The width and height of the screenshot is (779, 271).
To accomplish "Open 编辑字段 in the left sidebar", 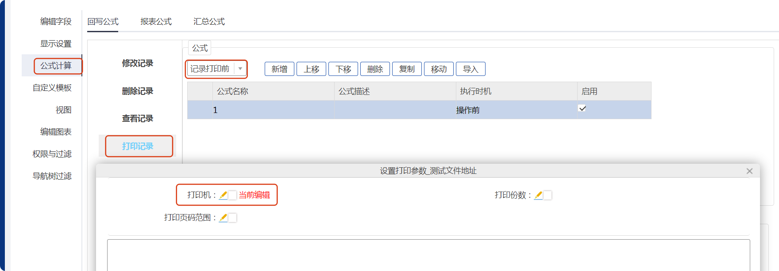I will coord(56,22).
